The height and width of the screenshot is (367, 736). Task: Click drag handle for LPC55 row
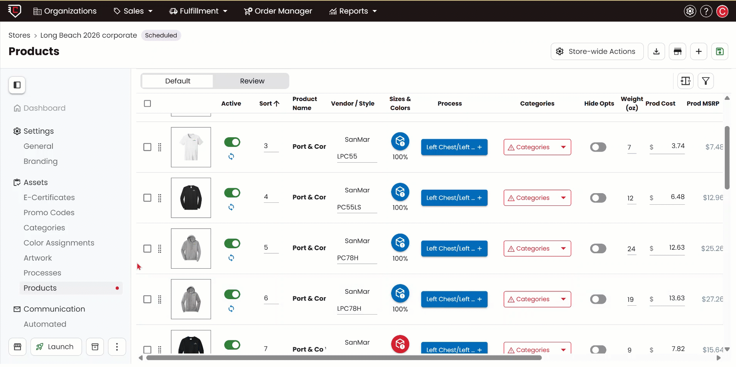(x=160, y=147)
